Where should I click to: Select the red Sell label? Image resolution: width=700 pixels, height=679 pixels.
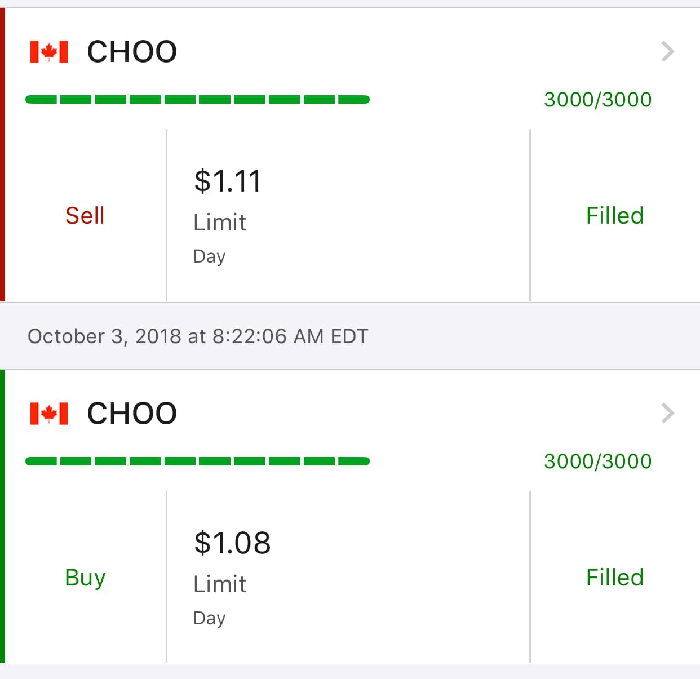(85, 216)
